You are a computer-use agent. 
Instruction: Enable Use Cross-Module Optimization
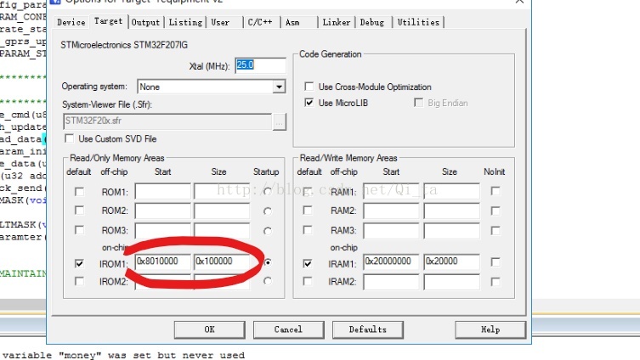pyautogui.click(x=309, y=87)
